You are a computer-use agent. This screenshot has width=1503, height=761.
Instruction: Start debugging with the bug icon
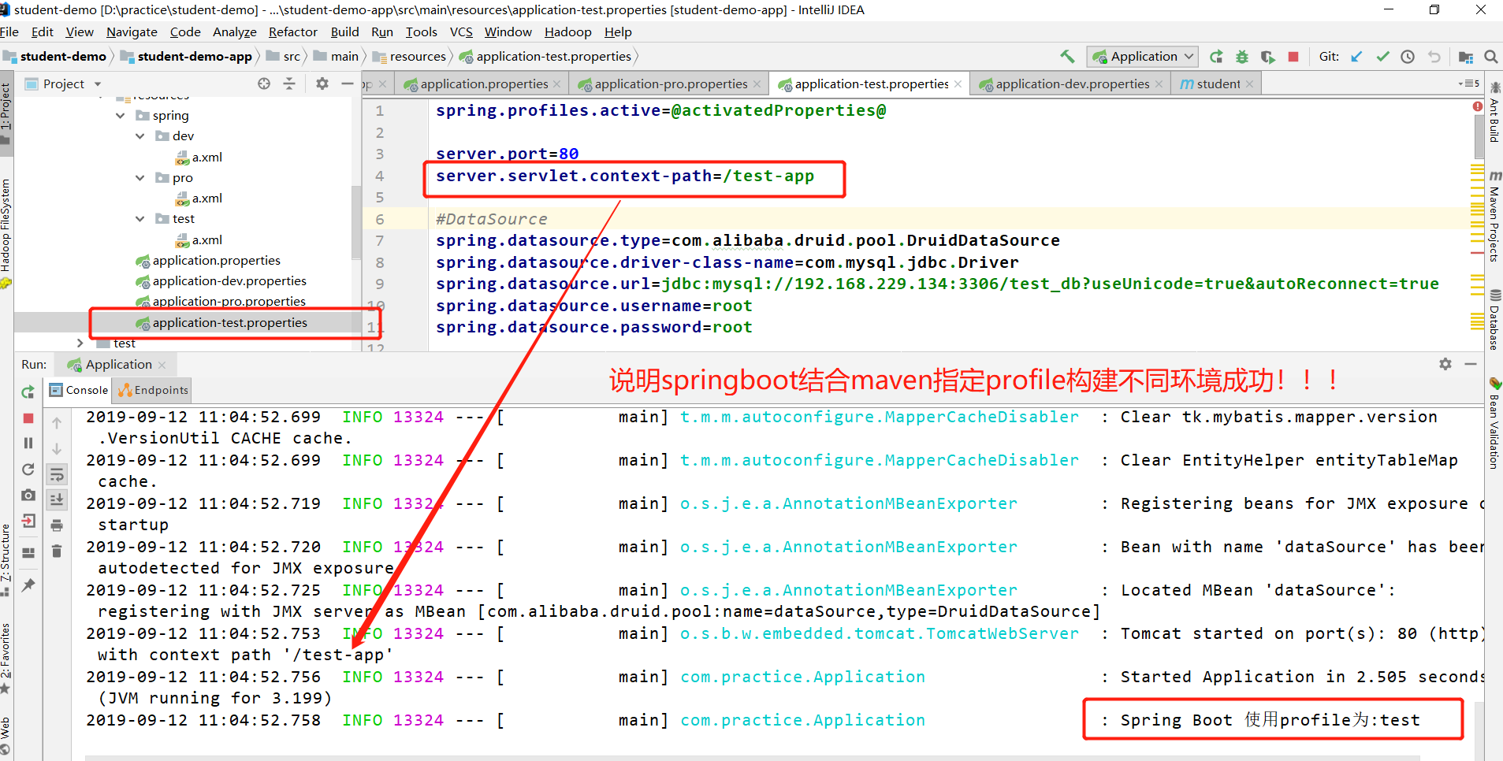(1242, 57)
